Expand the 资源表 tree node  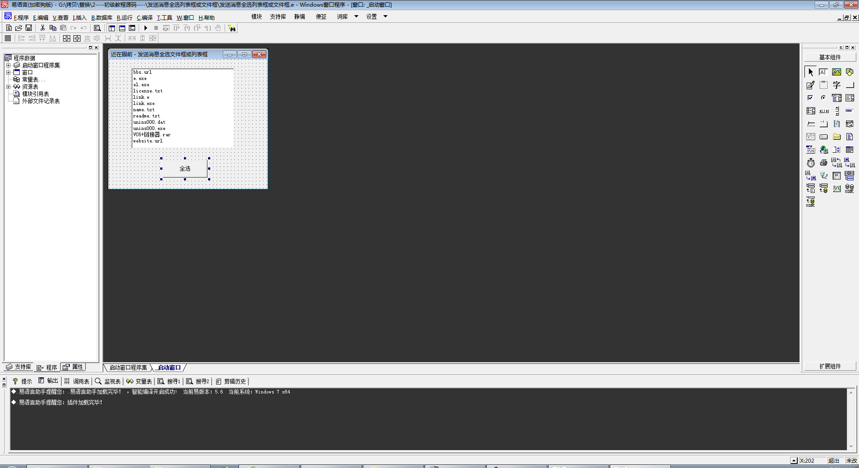click(8, 87)
